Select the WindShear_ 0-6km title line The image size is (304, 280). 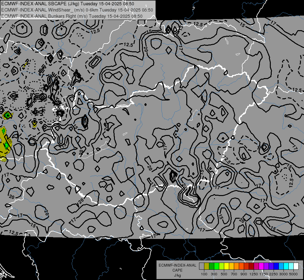pyautogui.click(x=77, y=10)
